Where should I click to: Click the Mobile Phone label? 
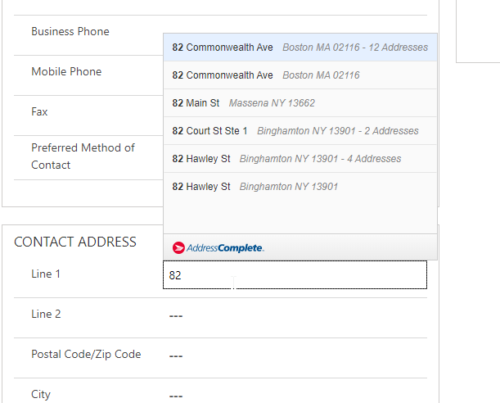coord(66,72)
